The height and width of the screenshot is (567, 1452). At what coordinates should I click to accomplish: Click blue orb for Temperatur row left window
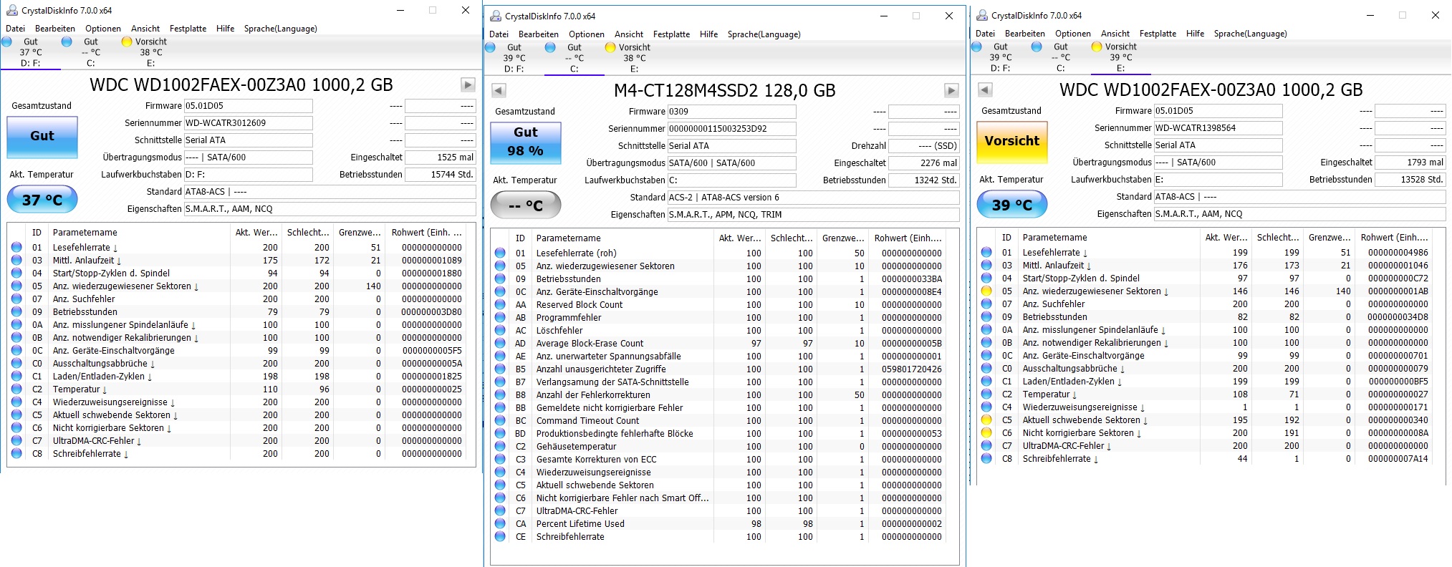pos(16,389)
